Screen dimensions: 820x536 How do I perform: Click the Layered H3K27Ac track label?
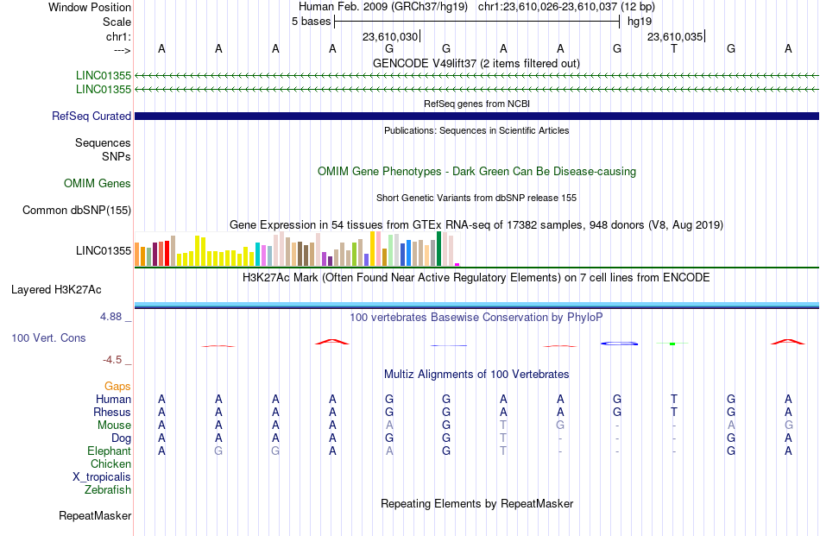56,290
